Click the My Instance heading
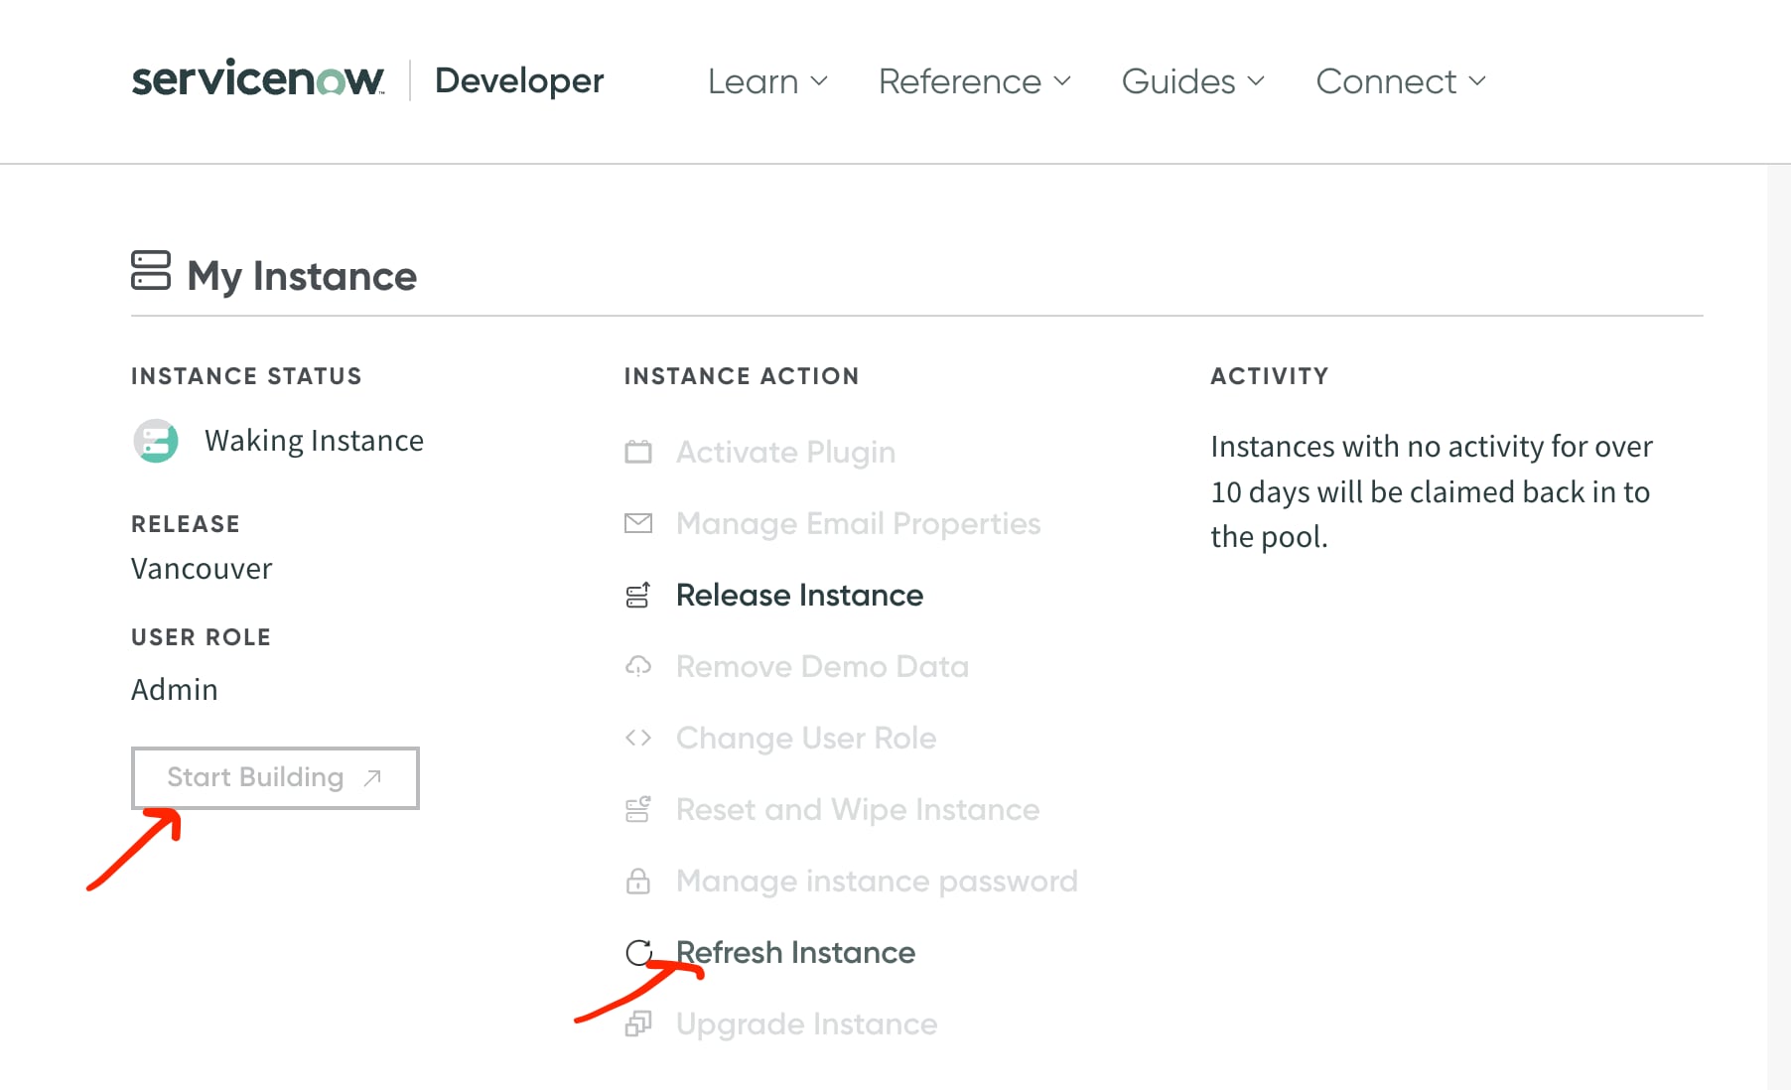The height and width of the screenshot is (1090, 1791). 302,276
